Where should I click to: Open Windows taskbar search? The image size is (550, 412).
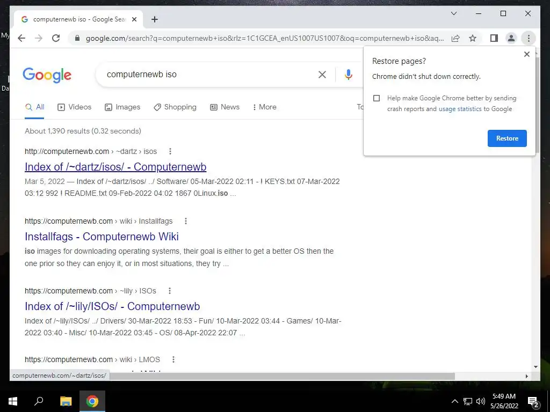[x=39, y=401]
